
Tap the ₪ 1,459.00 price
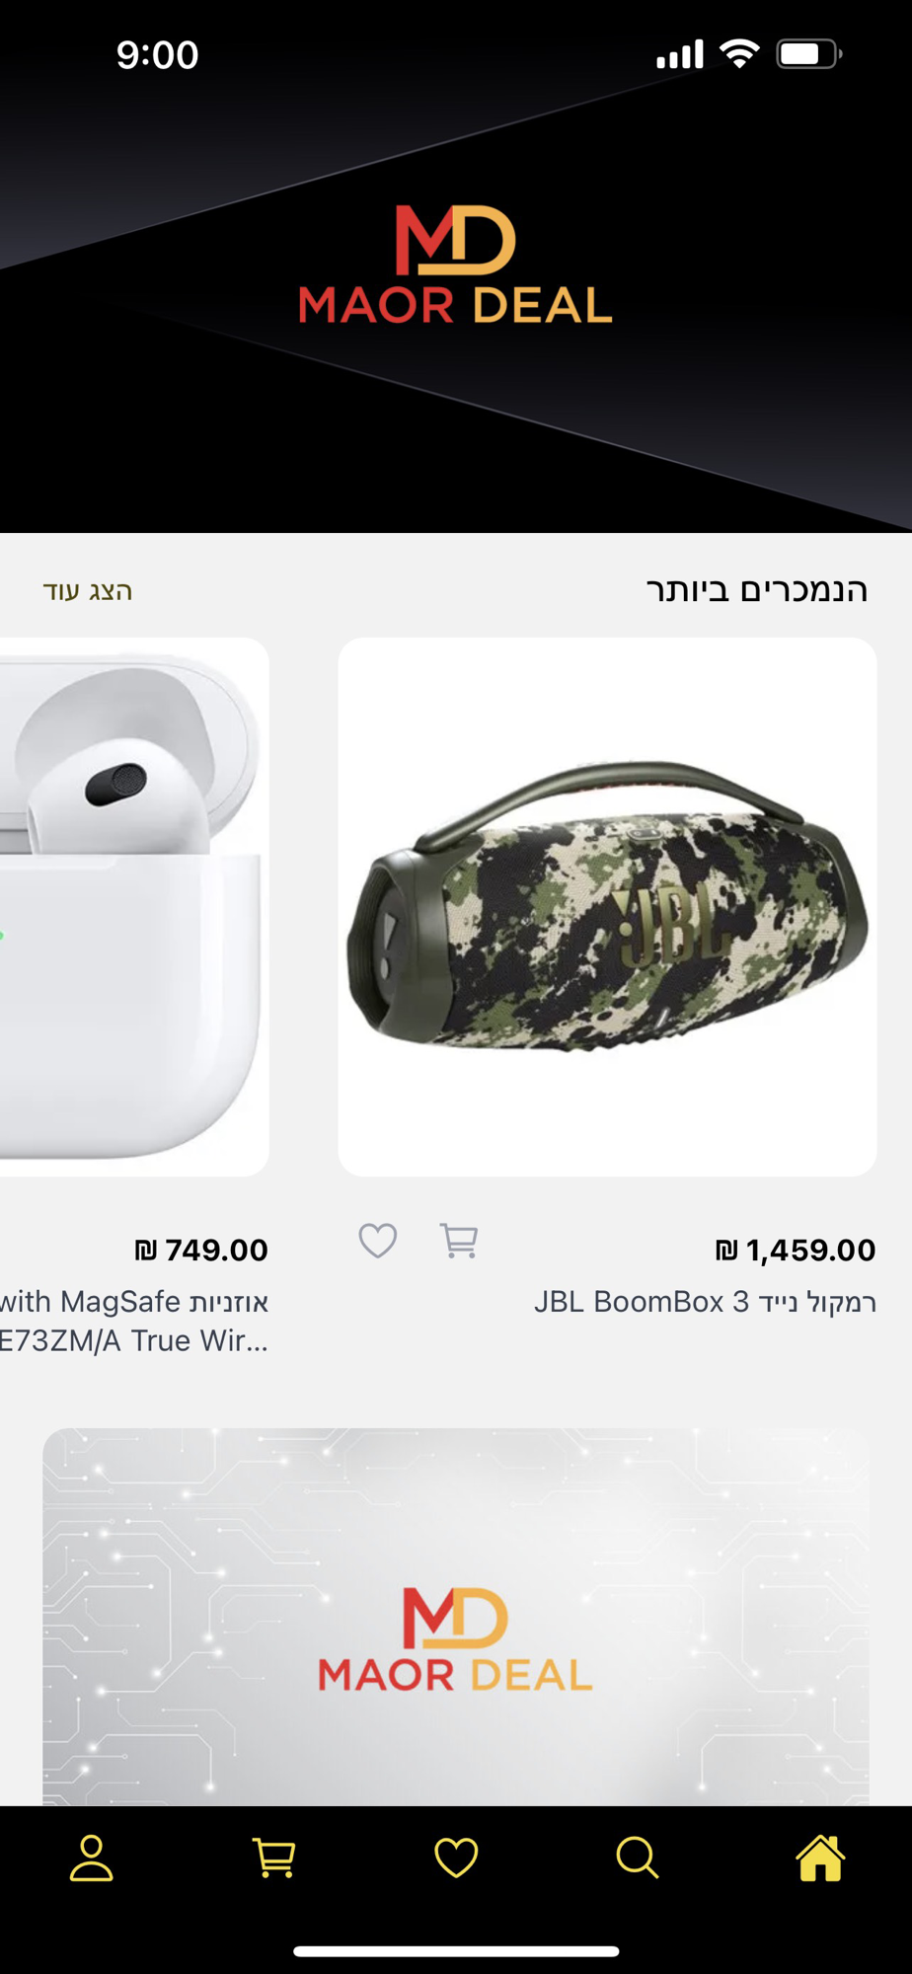tap(796, 1251)
